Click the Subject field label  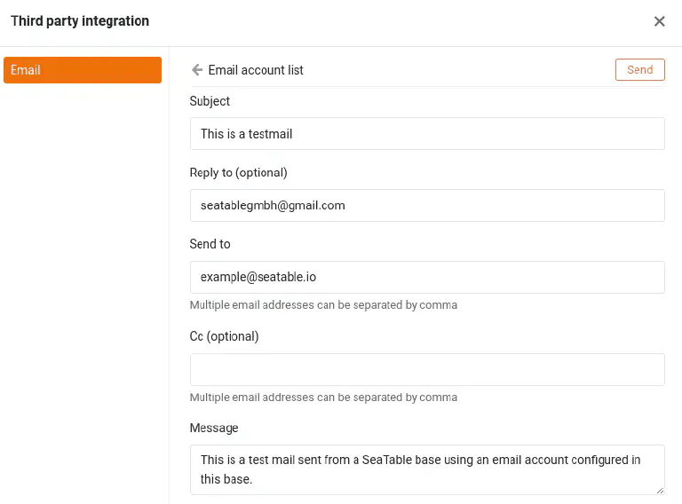tap(210, 101)
